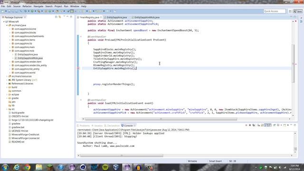Click the Pin Console icon
The height and width of the screenshot is (171, 304).
[x=274, y=125]
